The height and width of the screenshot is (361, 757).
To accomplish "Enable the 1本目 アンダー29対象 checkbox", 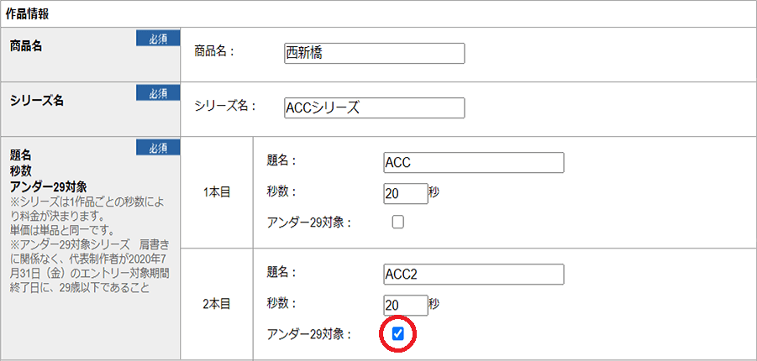I will pyautogui.click(x=398, y=222).
